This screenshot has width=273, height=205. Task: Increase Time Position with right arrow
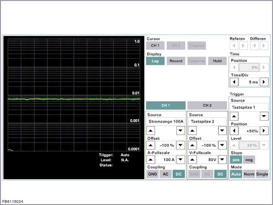click(x=264, y=67)
